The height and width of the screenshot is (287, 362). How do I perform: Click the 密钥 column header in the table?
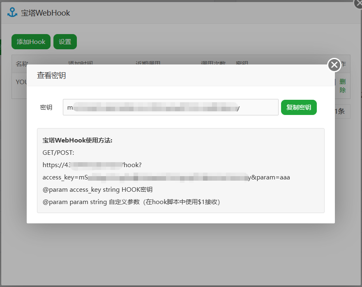click(x=242, y=63)
